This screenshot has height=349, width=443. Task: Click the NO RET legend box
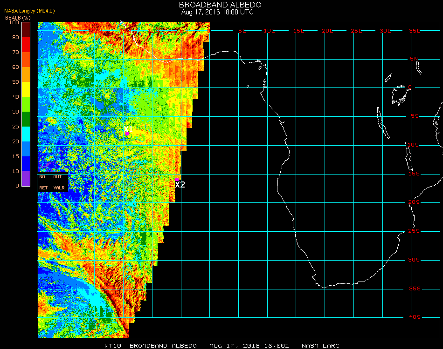click(44, 182)
